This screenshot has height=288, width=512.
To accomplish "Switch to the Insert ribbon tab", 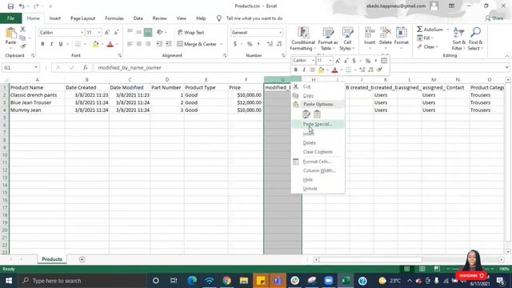I will pos(55,18).
